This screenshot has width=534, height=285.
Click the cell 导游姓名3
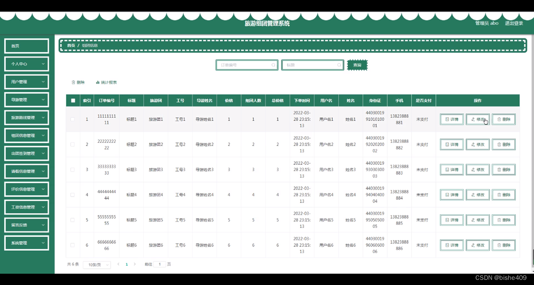pyautogui.click(x=204, y=170)
